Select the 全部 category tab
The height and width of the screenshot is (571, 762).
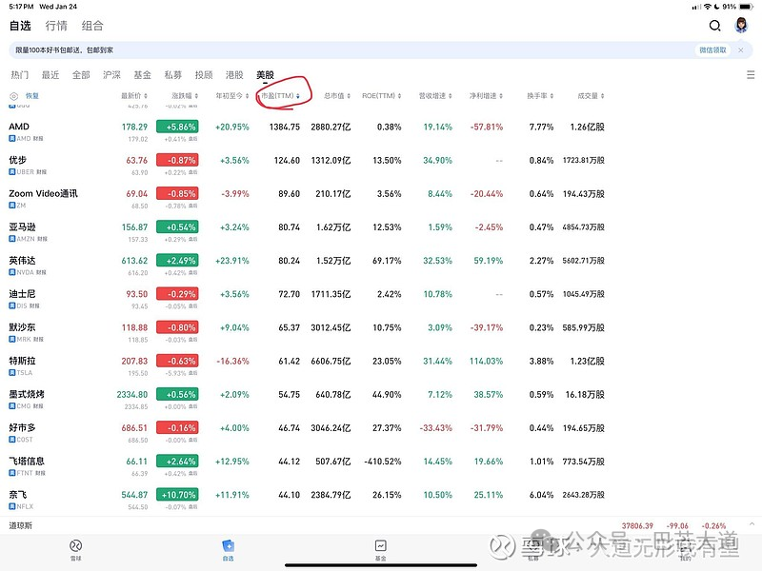pyautogui.click(x=81, y=75)
